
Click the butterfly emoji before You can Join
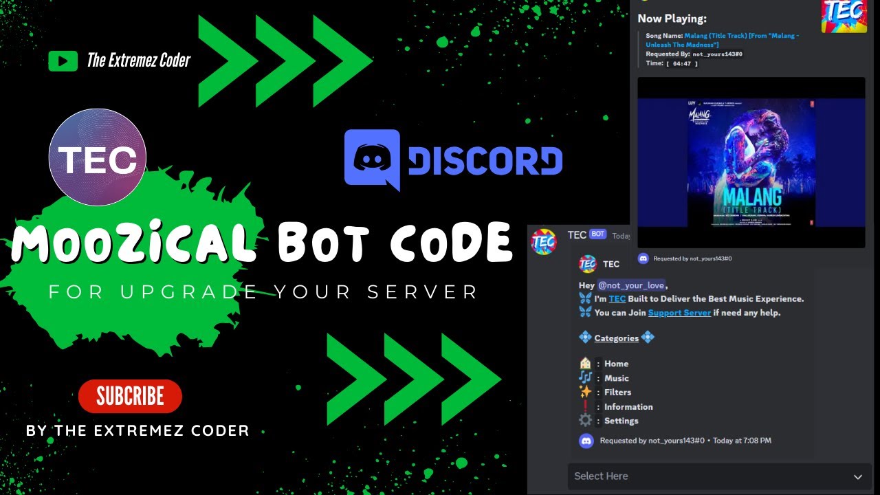coord(585,312)
